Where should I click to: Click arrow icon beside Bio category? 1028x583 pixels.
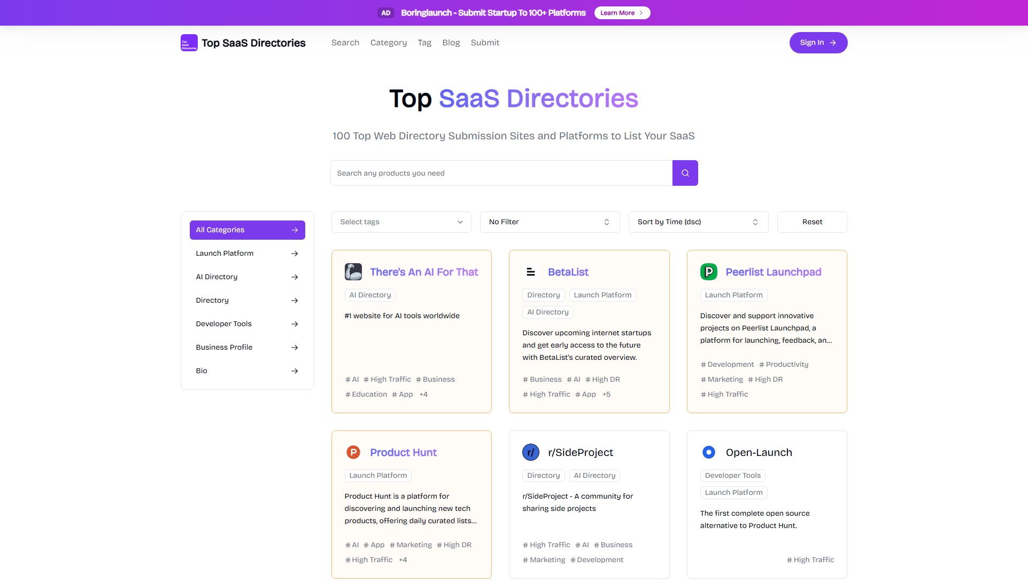click(295, 371)
